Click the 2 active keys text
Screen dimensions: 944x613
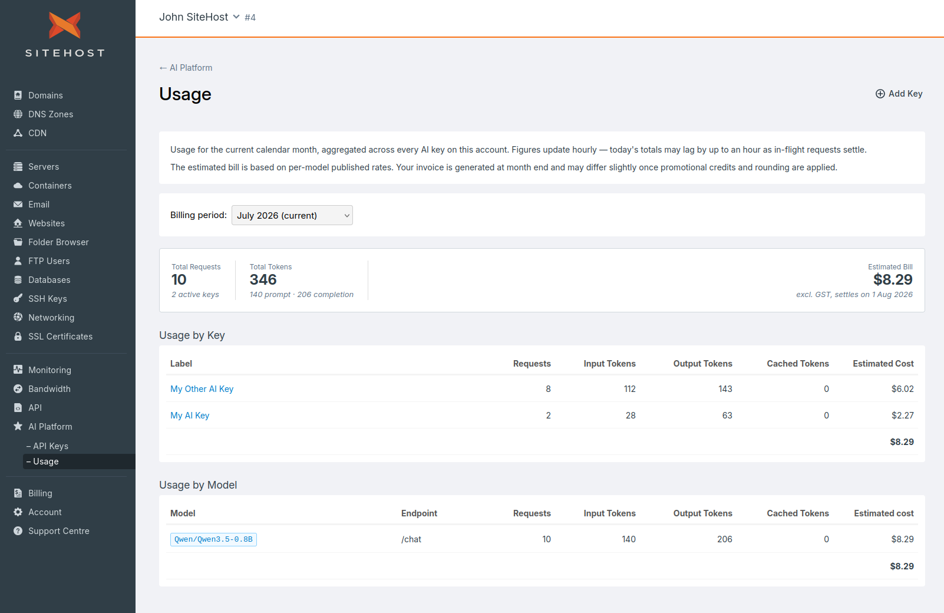[x=195, y=295]
